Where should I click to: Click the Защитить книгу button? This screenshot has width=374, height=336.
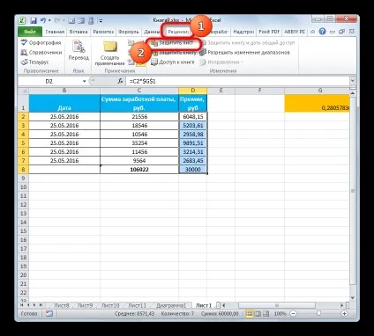click(x=174, y=53)
